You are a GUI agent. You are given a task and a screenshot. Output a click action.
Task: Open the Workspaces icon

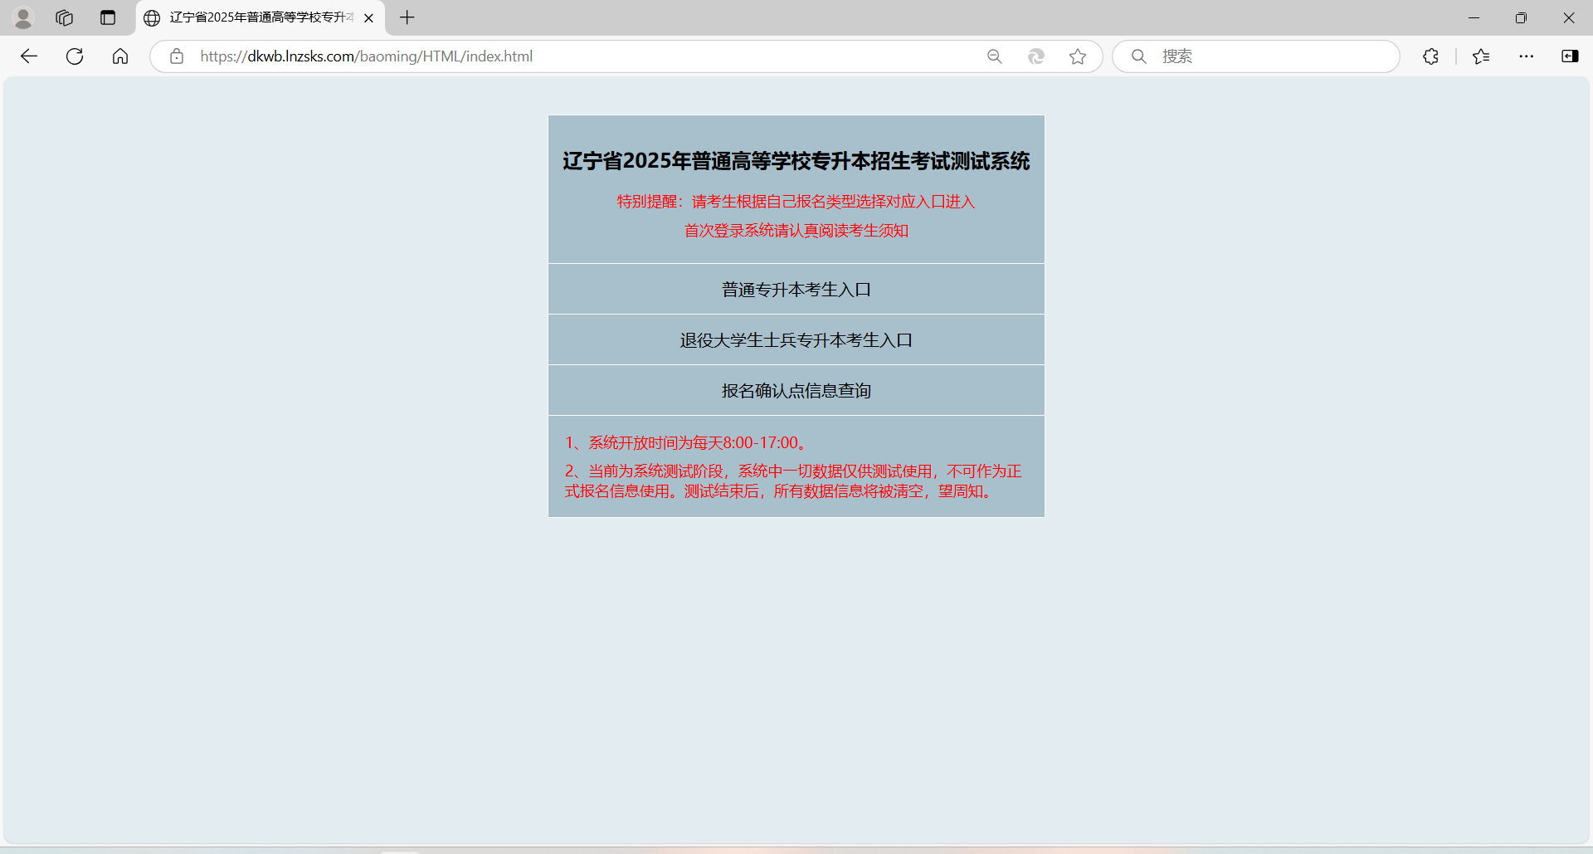(x=64, y=17)
